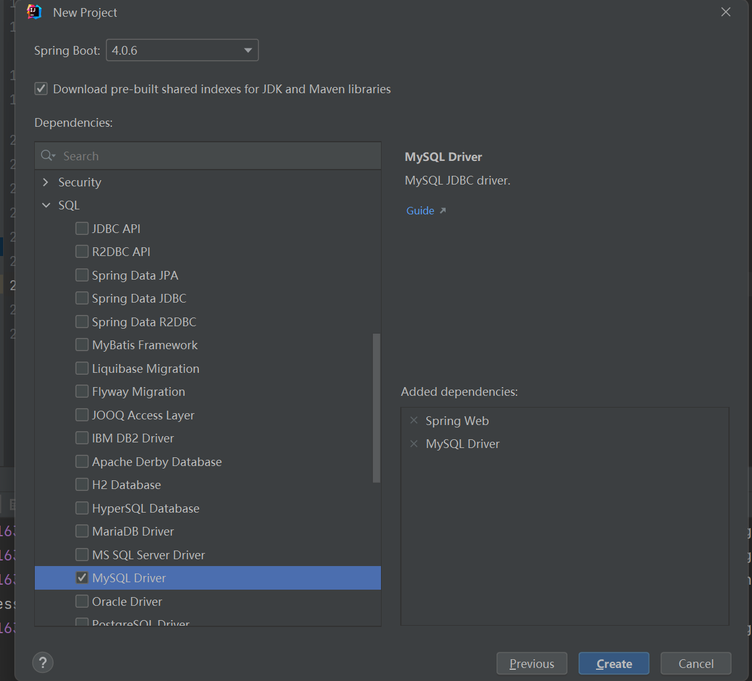Tick the Apache Derby Database checkbox
The width and height of the screenshot is (752, 681).
coord(81,462)
